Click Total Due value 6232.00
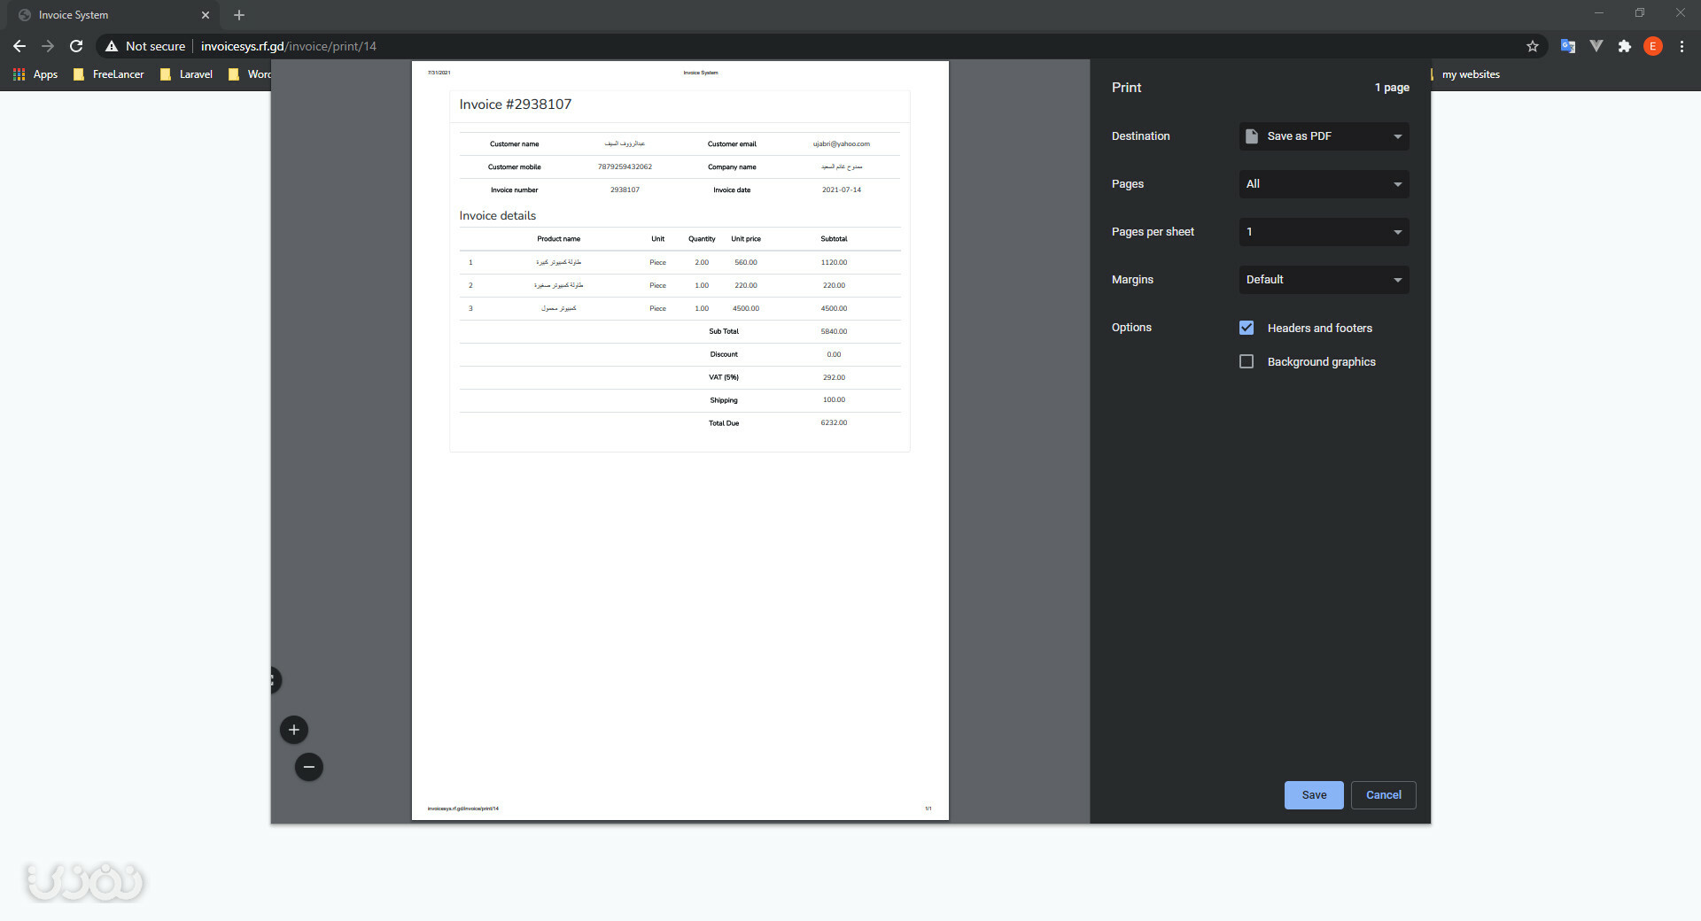This screenshot has height=921, width=1701. click(x=834, y=422)
